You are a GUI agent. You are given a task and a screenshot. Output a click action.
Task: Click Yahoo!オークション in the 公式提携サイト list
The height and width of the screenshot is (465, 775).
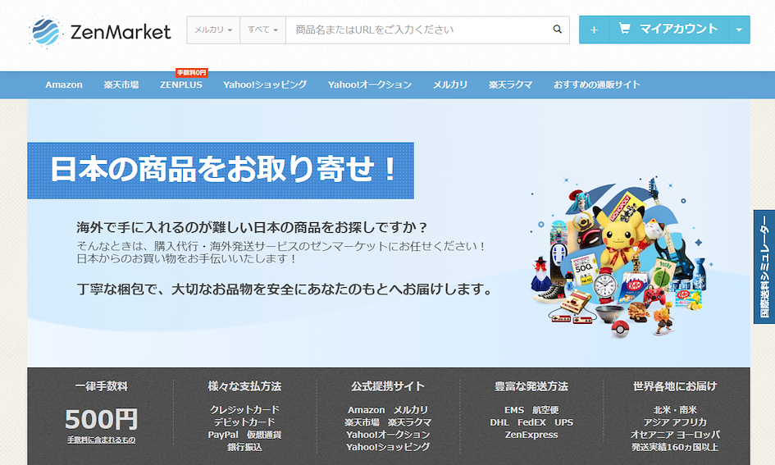pyautogui.click(x=388, y=435)
